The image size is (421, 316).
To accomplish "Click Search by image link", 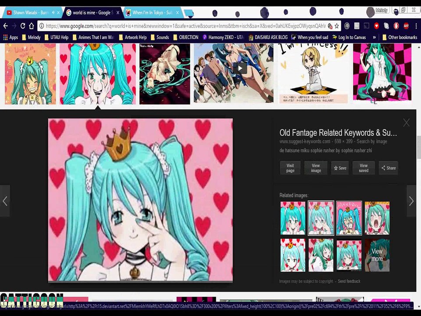I will [372, 141].
